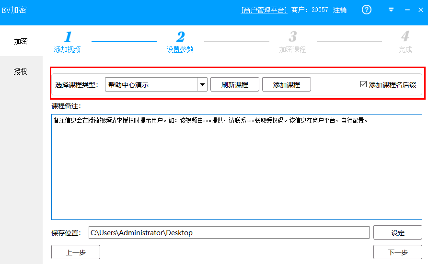Toggle the 添加课程名后缀 checkbox
Viewport: 428px width, 264px height.
tap(363, 84)
